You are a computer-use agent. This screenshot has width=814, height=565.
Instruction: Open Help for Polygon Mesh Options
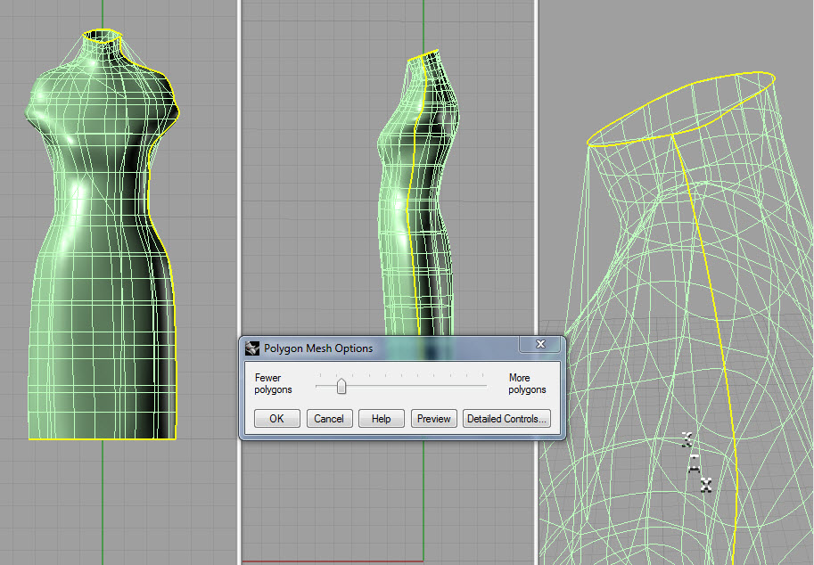(x=381, y=418)
